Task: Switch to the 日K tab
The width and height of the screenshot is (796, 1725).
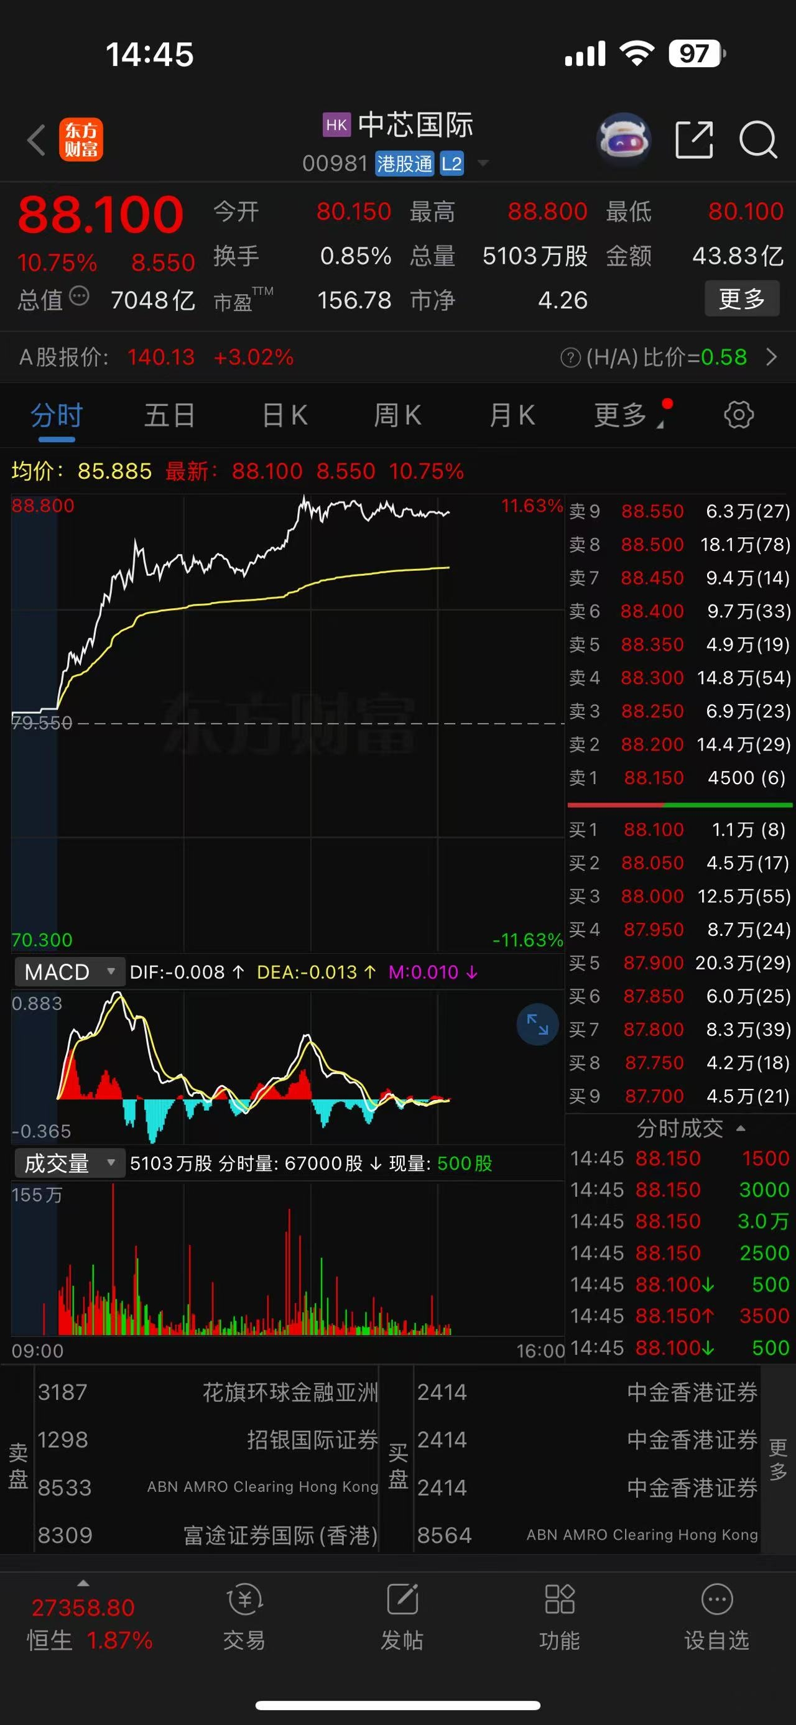Action: point(285,415)
